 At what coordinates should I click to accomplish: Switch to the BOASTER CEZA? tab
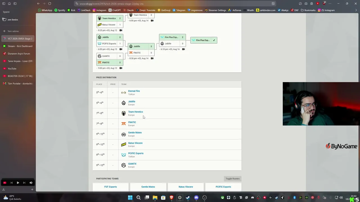pyautogui.click(x=18, y=76)
